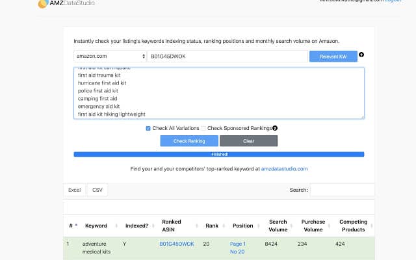Click the Finished! progress bar
416x260 pixels.
[x=219, y=155]
